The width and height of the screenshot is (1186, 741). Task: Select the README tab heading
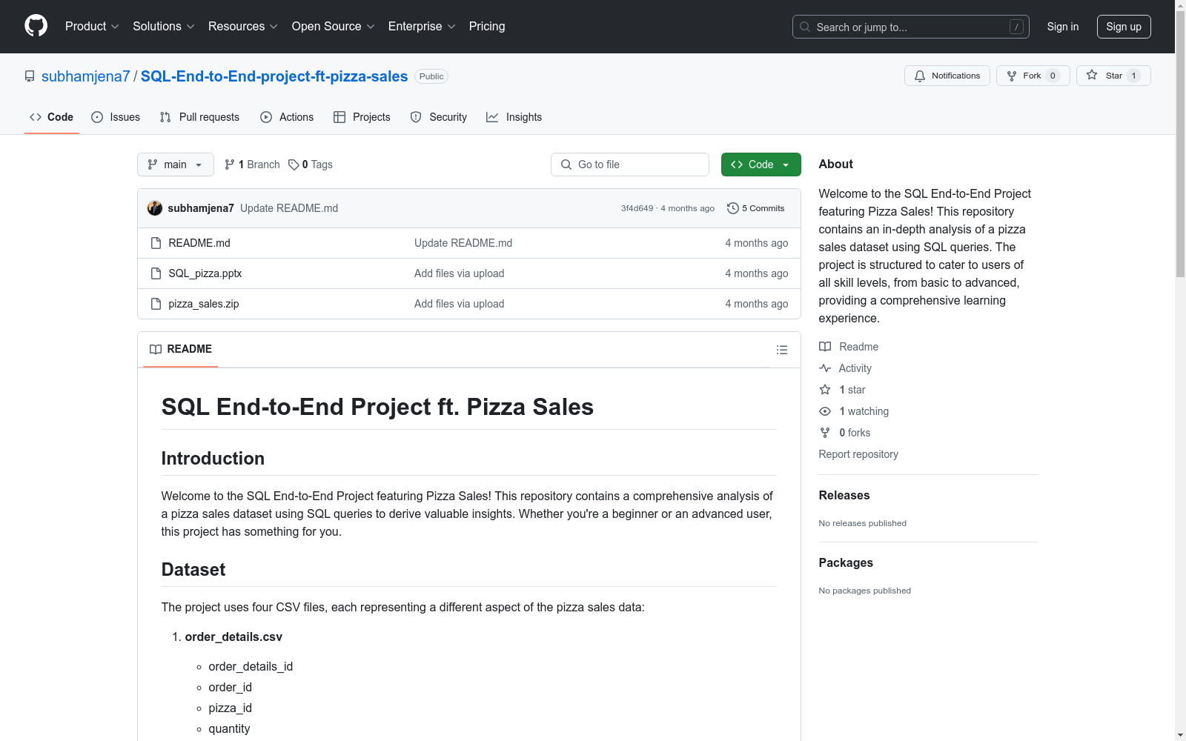[181, 349]
